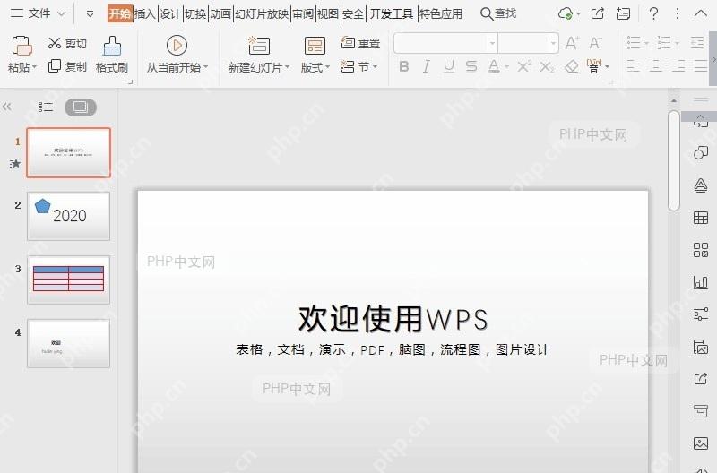Screen dimensions: 717x473
Task: Click the vertical scrollbar of slide area
Action: coord(674,161)
